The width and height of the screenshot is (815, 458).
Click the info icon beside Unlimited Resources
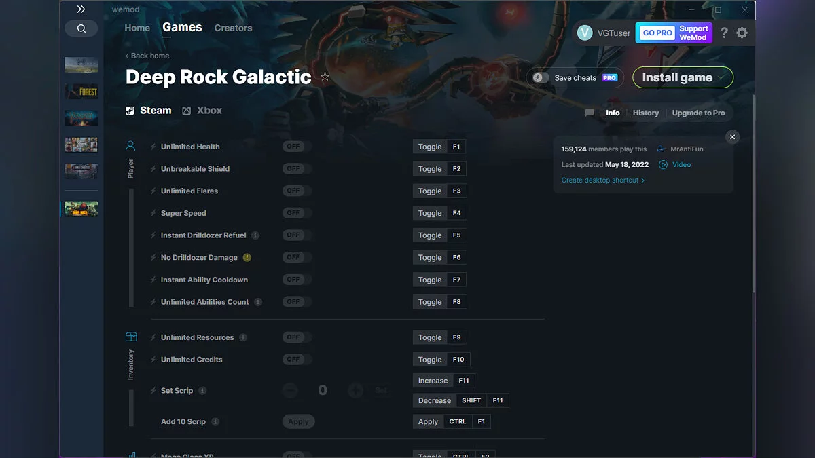[x=243, y=337]
